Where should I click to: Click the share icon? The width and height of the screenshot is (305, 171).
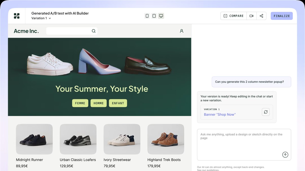tap(262, 16)
